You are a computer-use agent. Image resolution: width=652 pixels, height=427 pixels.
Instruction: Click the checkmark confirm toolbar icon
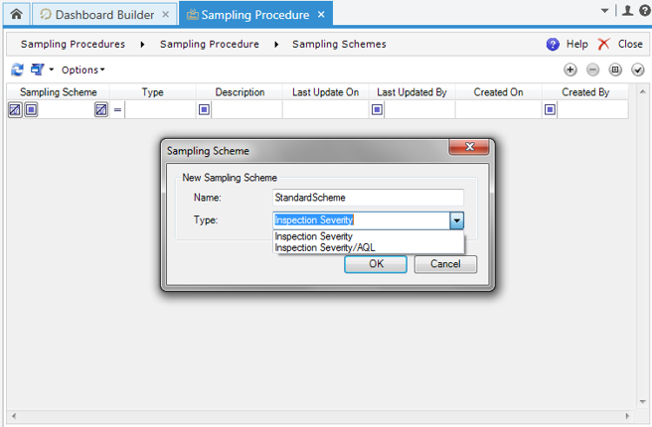click(x=637, y=70)
